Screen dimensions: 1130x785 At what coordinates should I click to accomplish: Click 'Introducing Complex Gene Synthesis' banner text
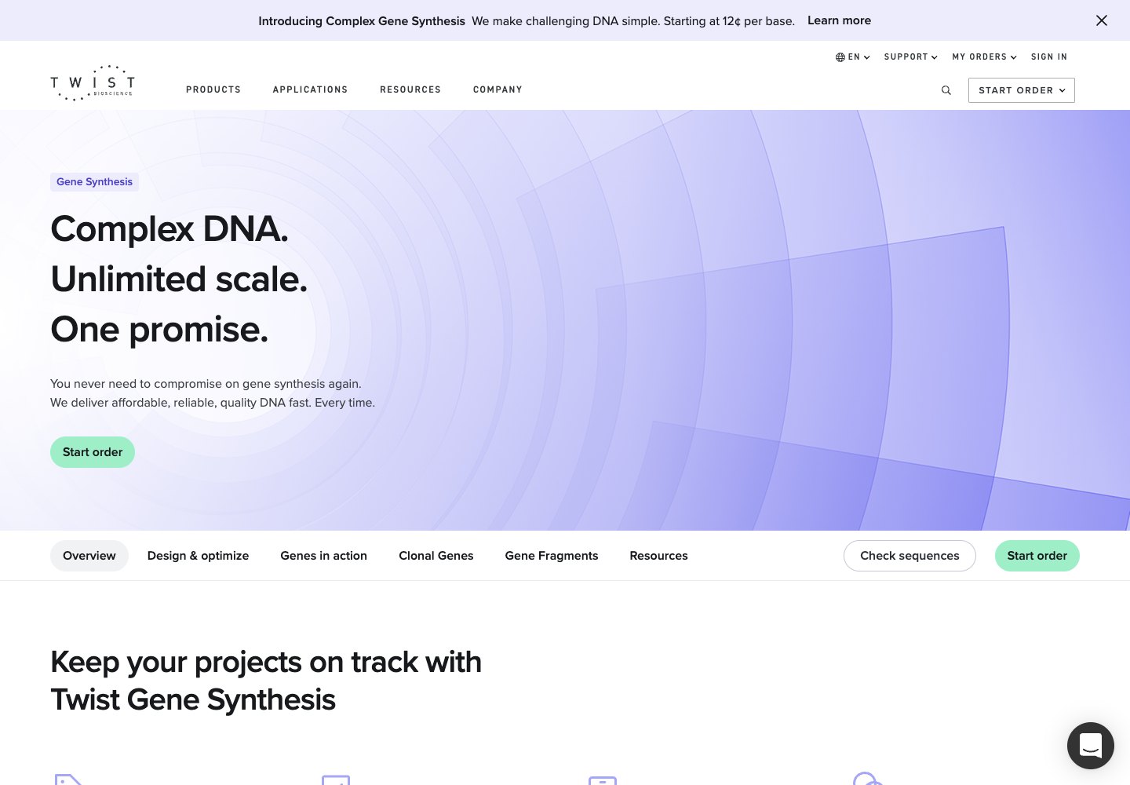click(362, 21)
